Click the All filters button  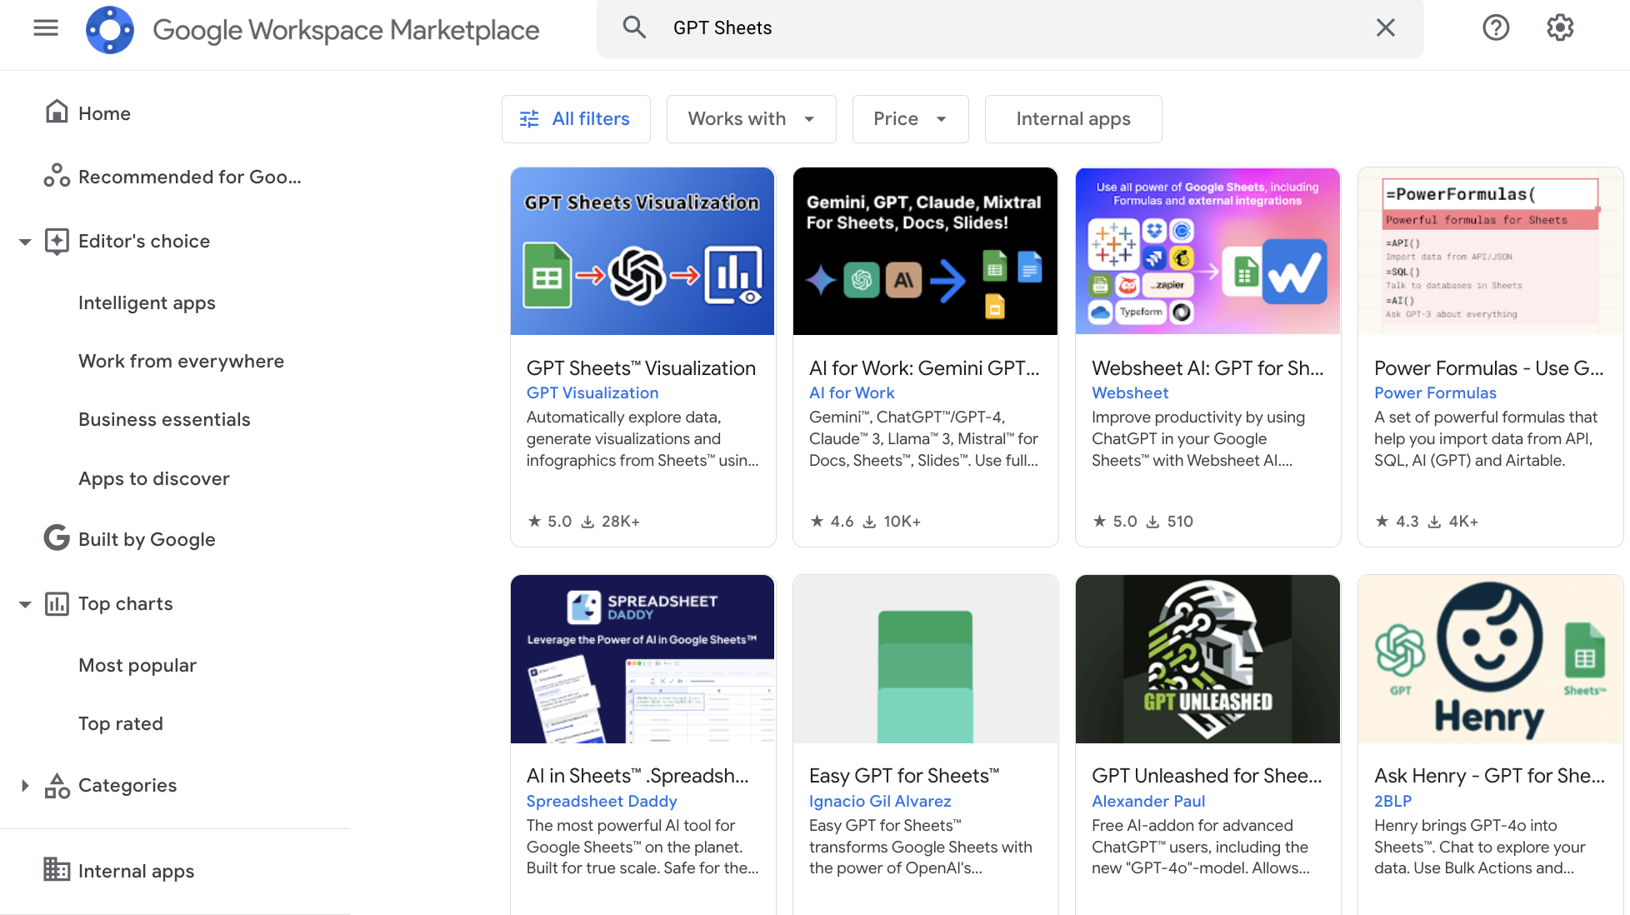click(x=576, y=118)
